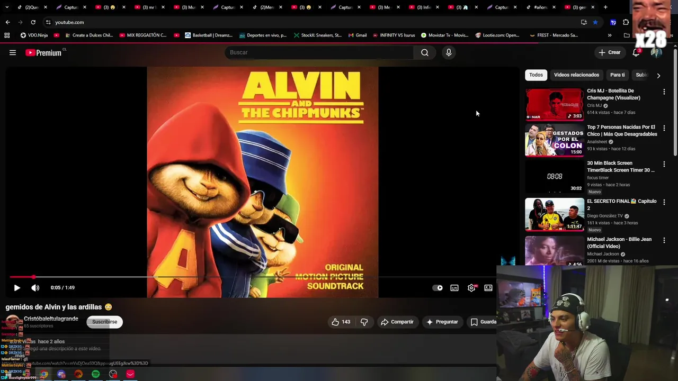Open the Lootie.com bookmark
This screenshot has width=678, height=381.
point(497,35)
